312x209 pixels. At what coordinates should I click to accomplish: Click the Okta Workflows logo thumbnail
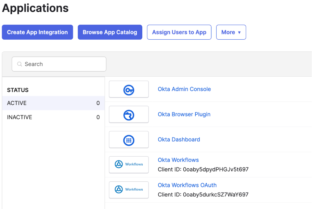129,165
